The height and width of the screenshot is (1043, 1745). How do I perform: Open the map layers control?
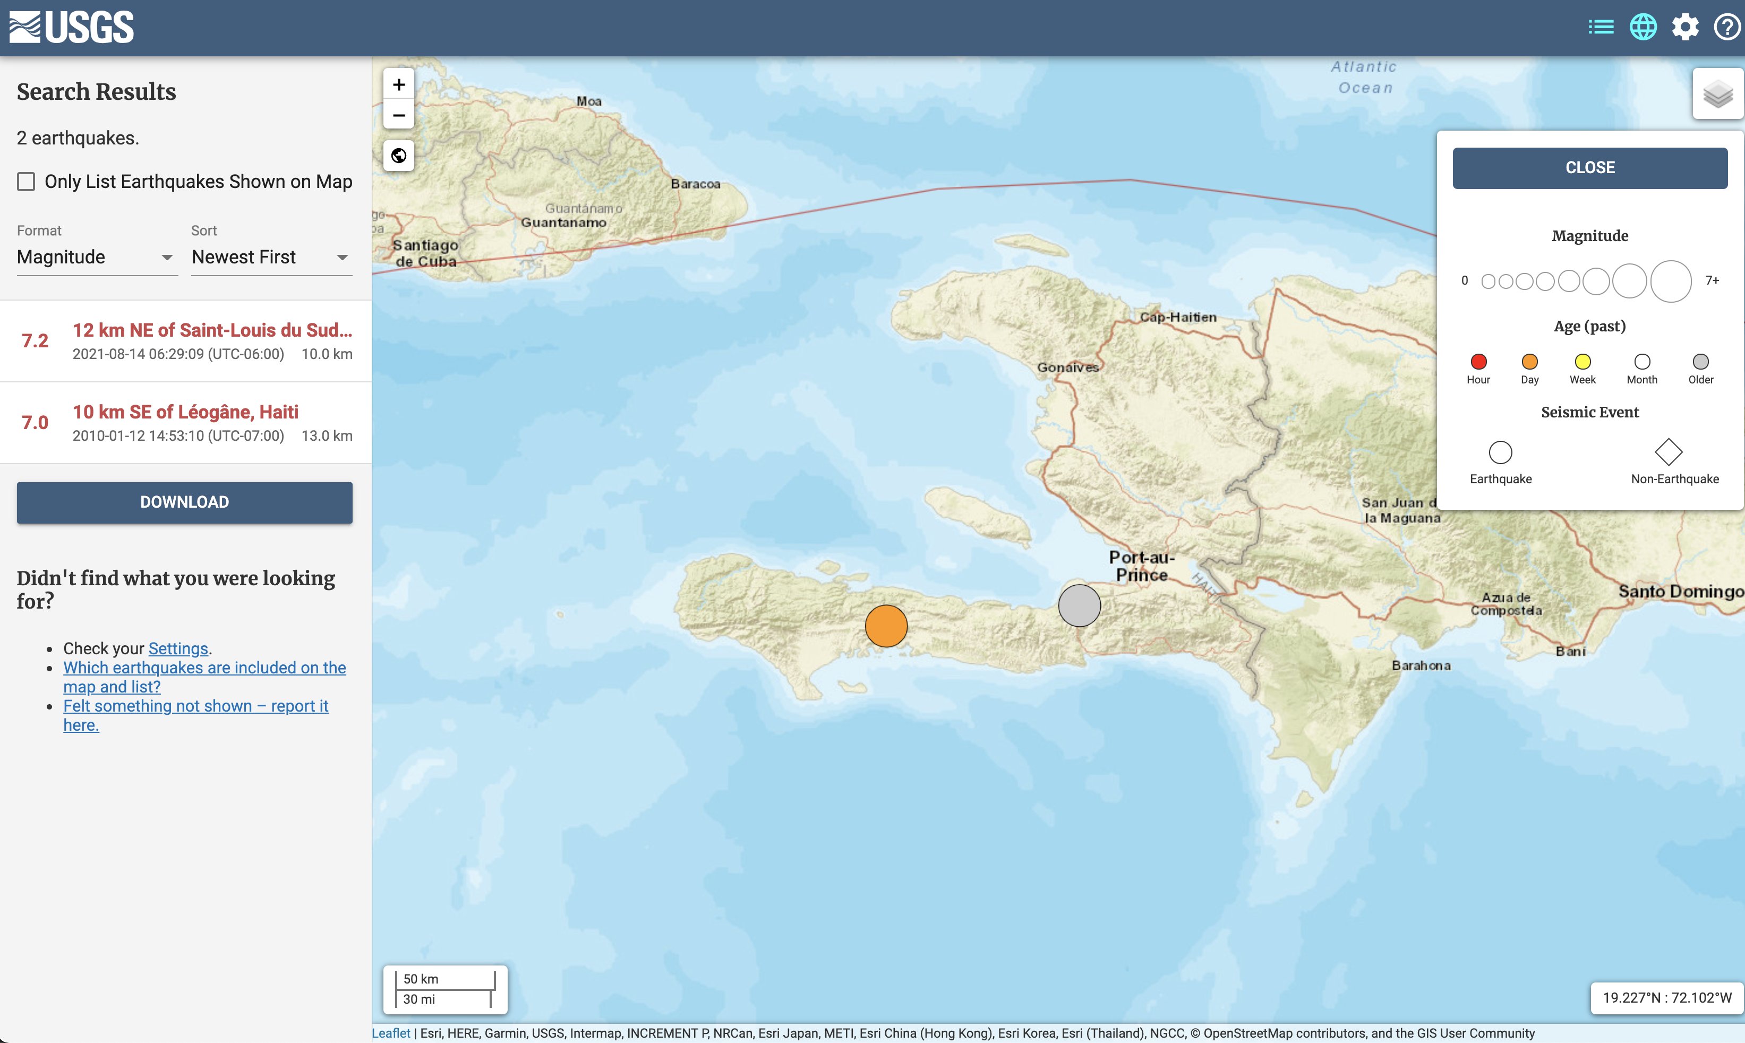[1717, 93]
